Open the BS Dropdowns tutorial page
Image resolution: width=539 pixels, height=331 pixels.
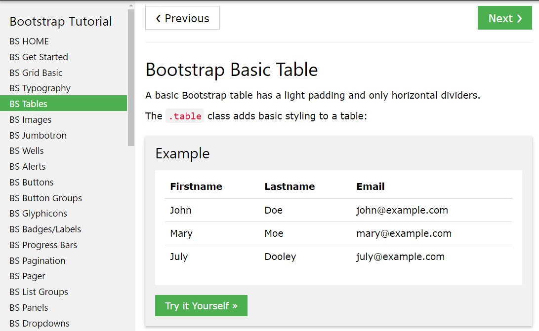[x=39, y=323]
